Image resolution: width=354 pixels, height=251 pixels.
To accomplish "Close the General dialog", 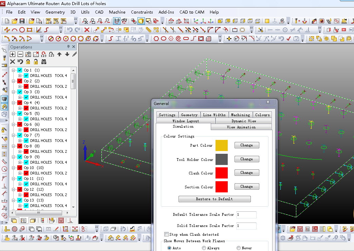I will (268, 102).
